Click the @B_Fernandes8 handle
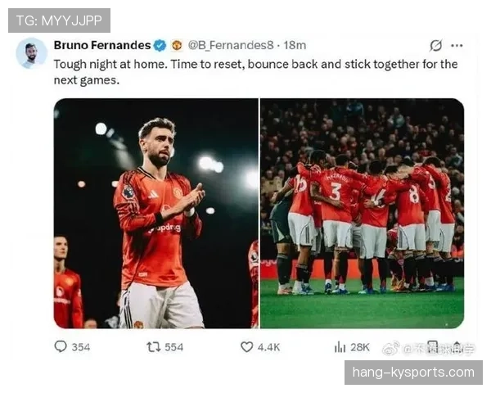This screenshot has height=393, width=491. (231, 46)
